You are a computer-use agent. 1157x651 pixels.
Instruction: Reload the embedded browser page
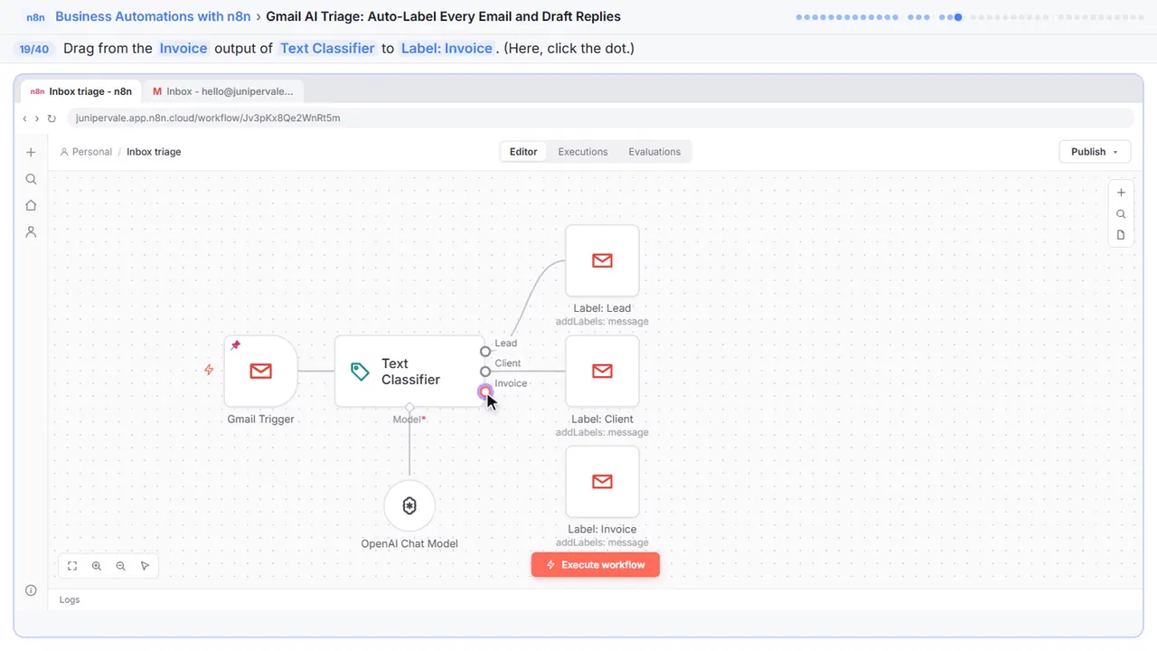pyautogui.click(x=52, y=118)
